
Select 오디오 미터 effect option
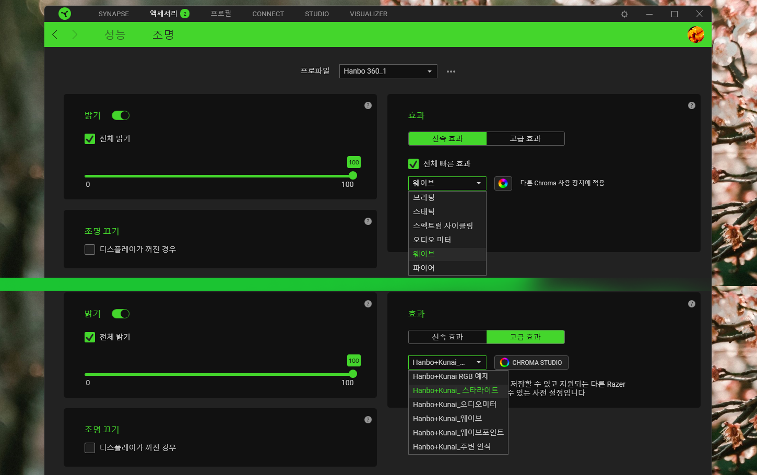447,240
